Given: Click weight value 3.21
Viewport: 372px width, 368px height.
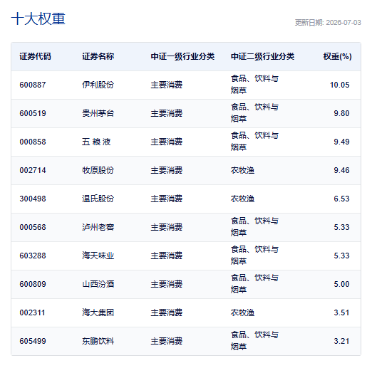Looking at the screenshot, I should (341, 341).
